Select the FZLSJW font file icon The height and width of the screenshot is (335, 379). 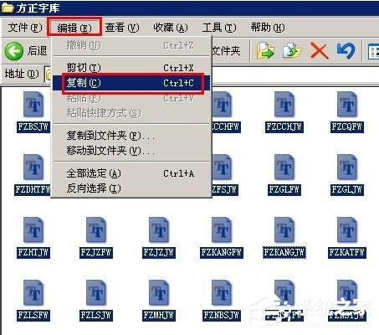click(96, 292)
